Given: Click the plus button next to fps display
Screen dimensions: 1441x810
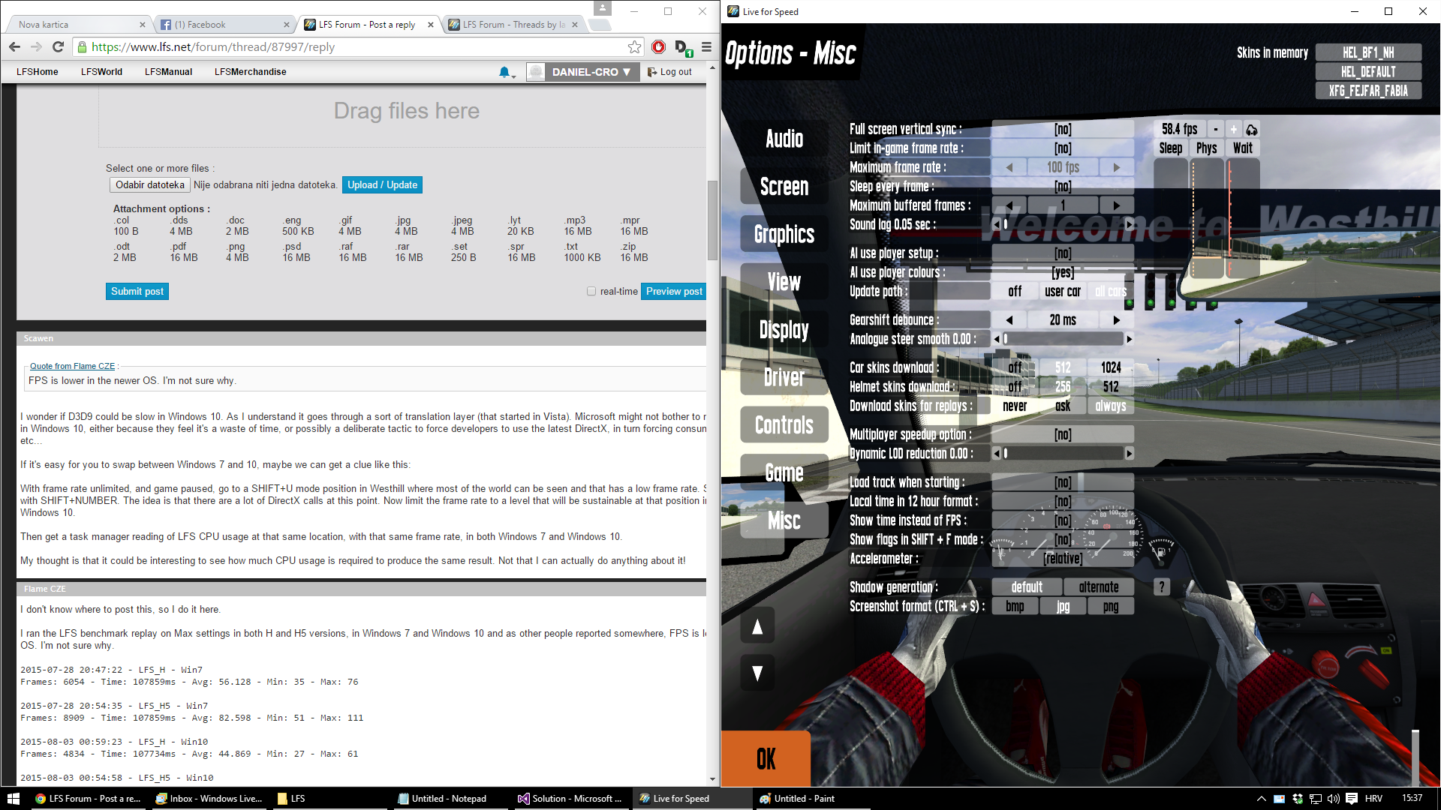Looking at the screenshot, I should coord(1233,130).
